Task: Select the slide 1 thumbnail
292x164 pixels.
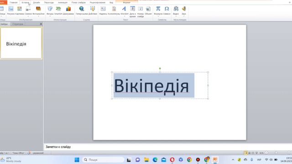Action: [21, 43]
